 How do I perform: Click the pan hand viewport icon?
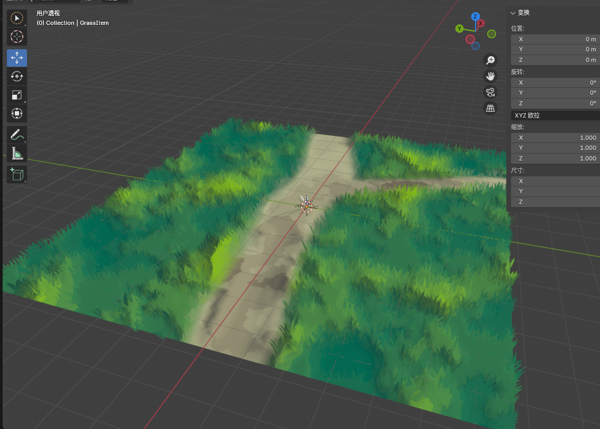[490, 76]
